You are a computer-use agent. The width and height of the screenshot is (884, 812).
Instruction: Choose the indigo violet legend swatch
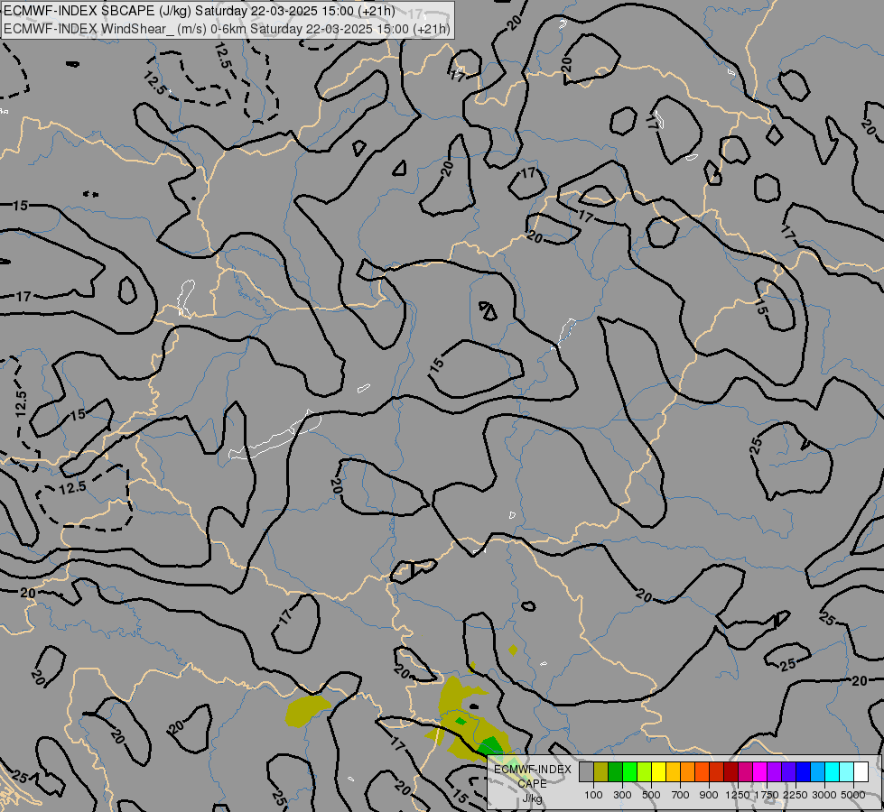pyautogui.click(x=788, y=772)
